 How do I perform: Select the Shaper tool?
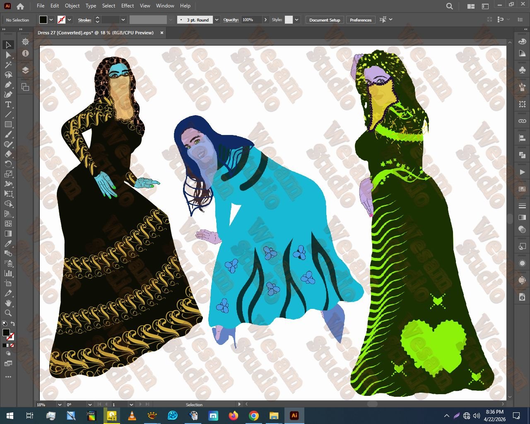pos(8,144)
